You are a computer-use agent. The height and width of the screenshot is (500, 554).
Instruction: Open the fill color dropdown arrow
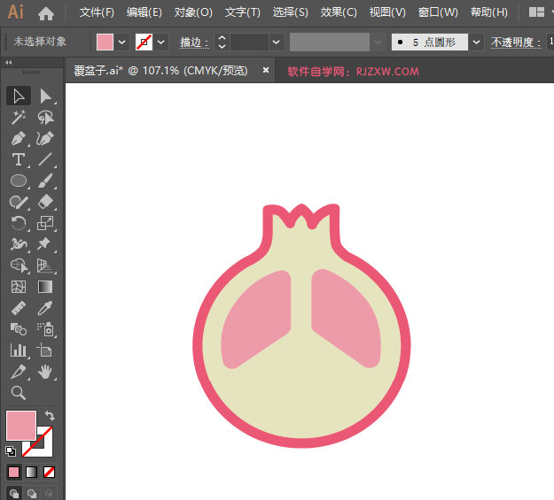(x=121, y=42)
